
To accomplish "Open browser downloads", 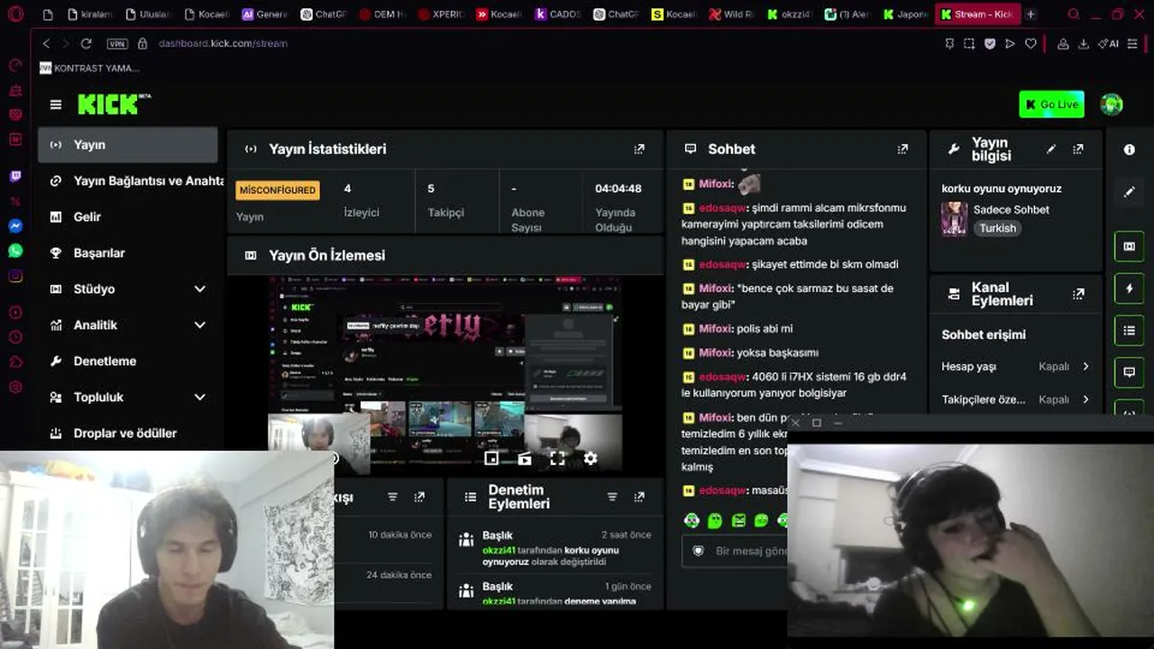I will coord(1084,43).
